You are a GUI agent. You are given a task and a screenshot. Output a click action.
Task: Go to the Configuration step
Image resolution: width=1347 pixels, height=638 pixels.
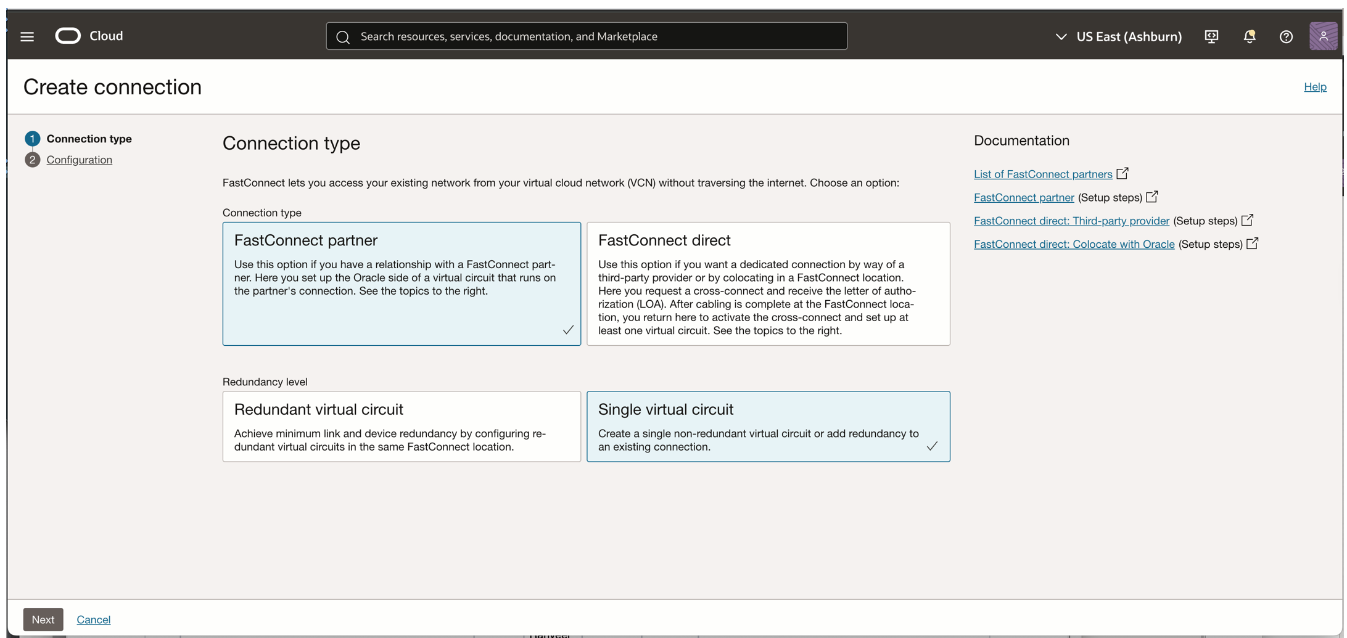click(79, 160)
